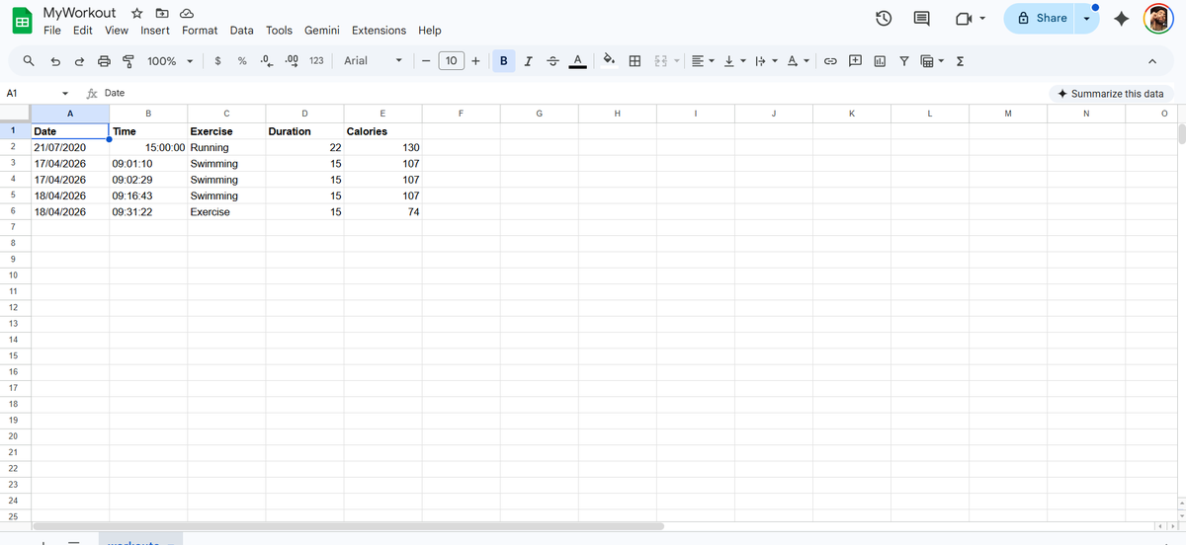Open the Insert menu
This screenshot has width=1186, height=545.
(155, 31)
